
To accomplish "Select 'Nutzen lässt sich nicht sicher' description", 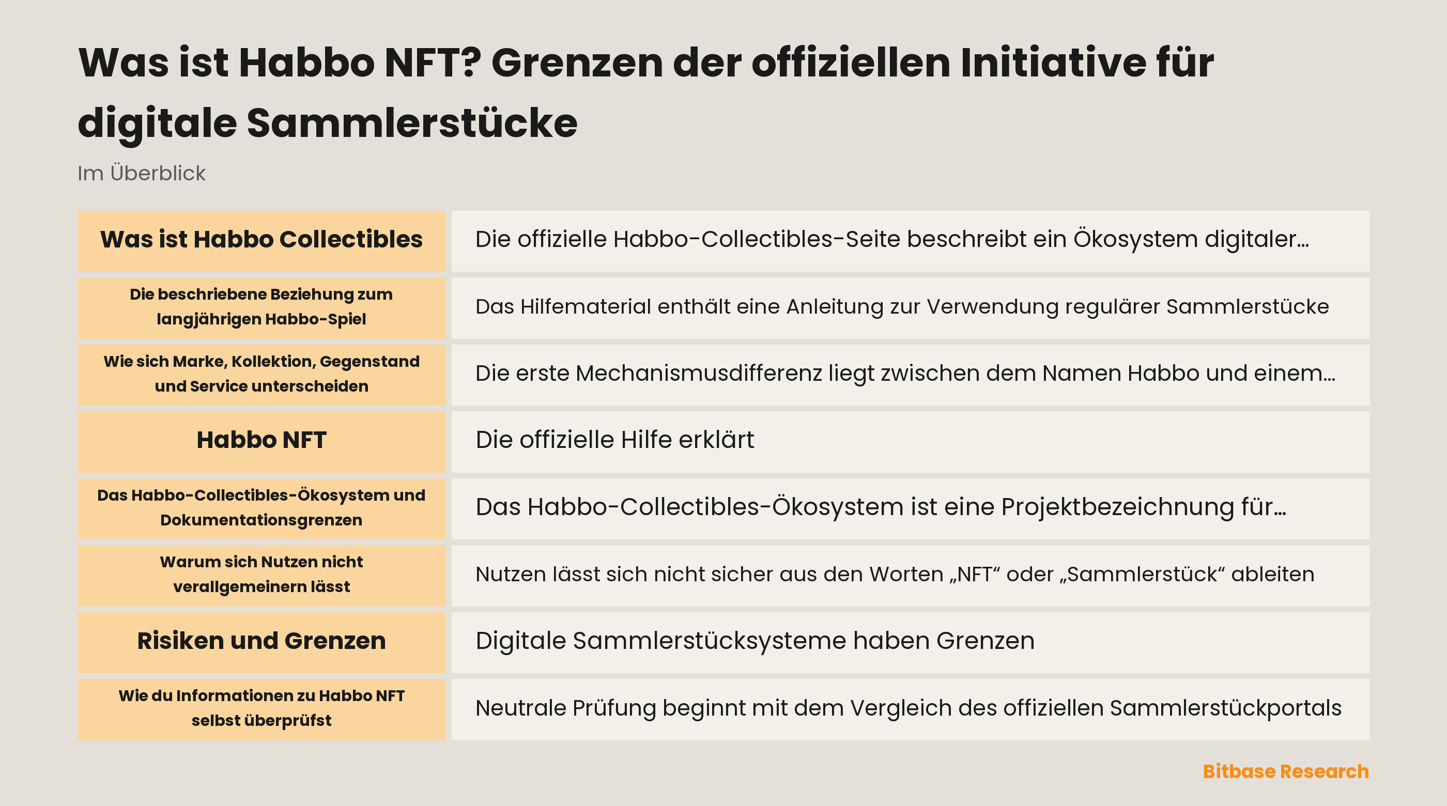I will click(895, 574).
